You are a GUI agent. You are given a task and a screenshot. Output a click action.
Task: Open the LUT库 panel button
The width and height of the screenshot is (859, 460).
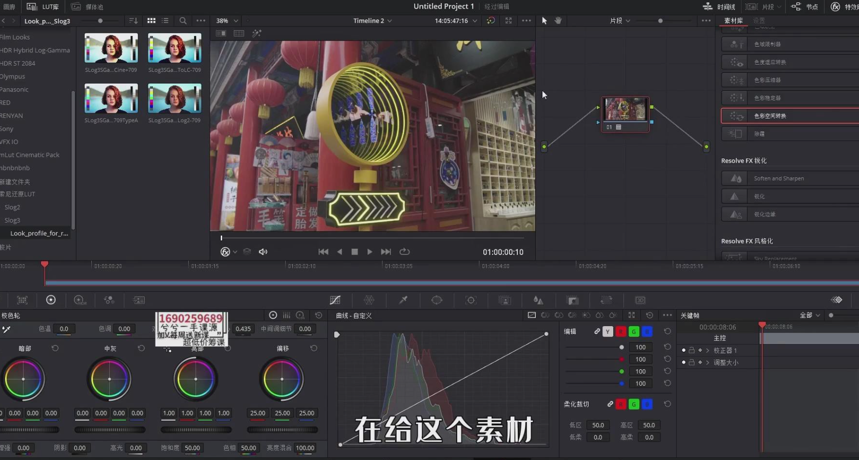[43, 7]
